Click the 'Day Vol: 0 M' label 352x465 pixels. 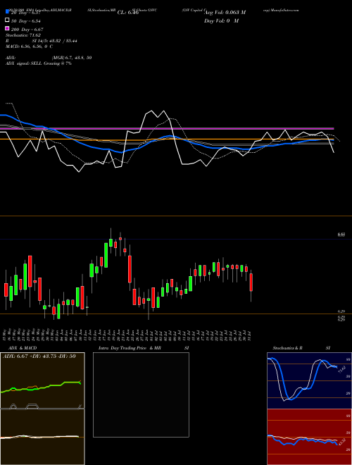point(221,21)
